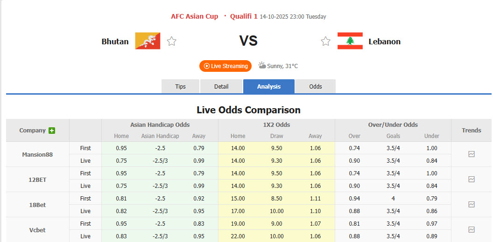Toggle favorite star next to Bhutan
Image resolution: width=493 pixels, height=242 pixels.
171,41
